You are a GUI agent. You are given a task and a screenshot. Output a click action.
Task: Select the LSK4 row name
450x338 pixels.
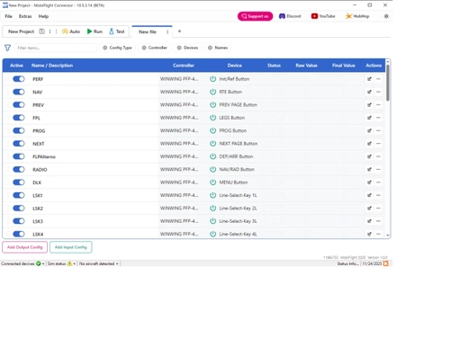(38, 234)
